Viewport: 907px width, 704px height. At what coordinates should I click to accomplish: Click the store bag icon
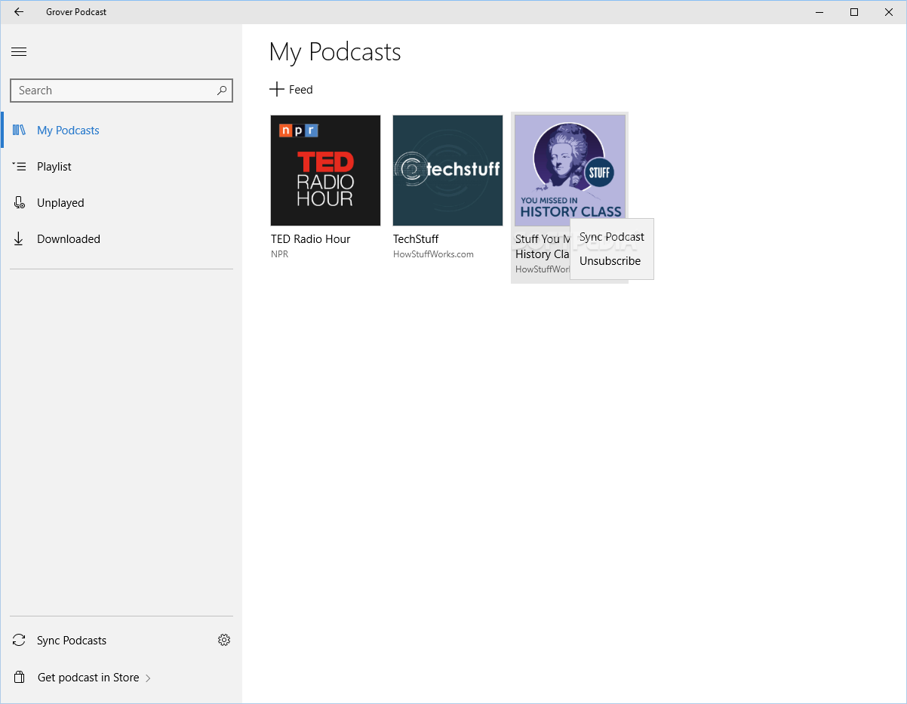click(x=20, y=678)
